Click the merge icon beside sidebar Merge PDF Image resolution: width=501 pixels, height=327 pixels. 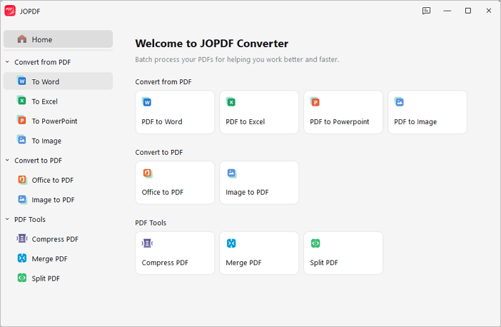click(22, 258)
